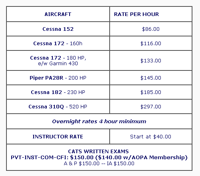The width and height of the screenshot is (200, 176).
Task: Click the $145.00 rate value
Action: pos(151,78)
